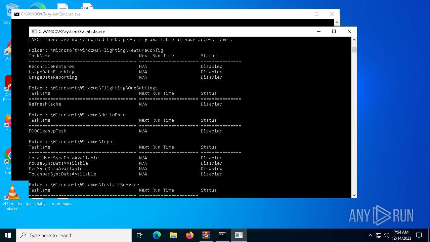430x242 pixels.
Task: Click the Windows\HelloFace folder line
Action: pyautogui.click(x=77, y=115)
